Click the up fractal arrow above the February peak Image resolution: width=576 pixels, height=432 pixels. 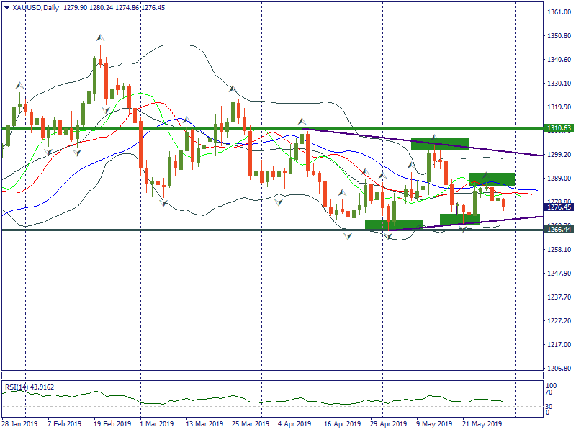[100, 37]
